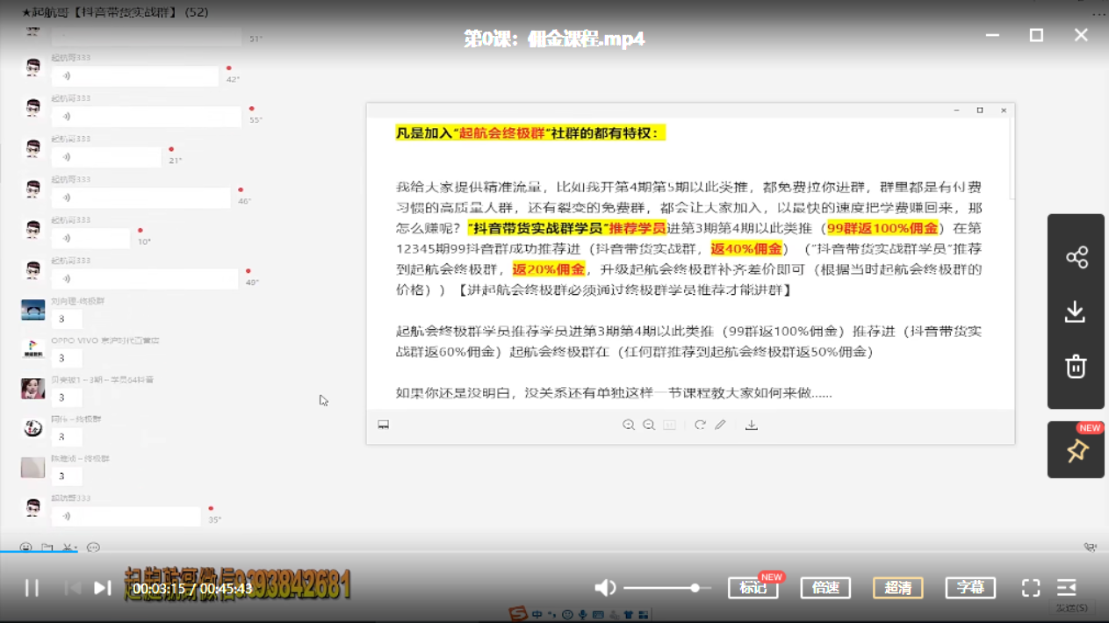This screenshot has height=623, width=1109.
Task: Open the emoji picker in chat toolbar
Action: point(26,548)
